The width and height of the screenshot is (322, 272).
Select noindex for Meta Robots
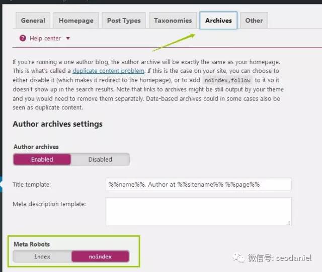click(x=100, y=256)
